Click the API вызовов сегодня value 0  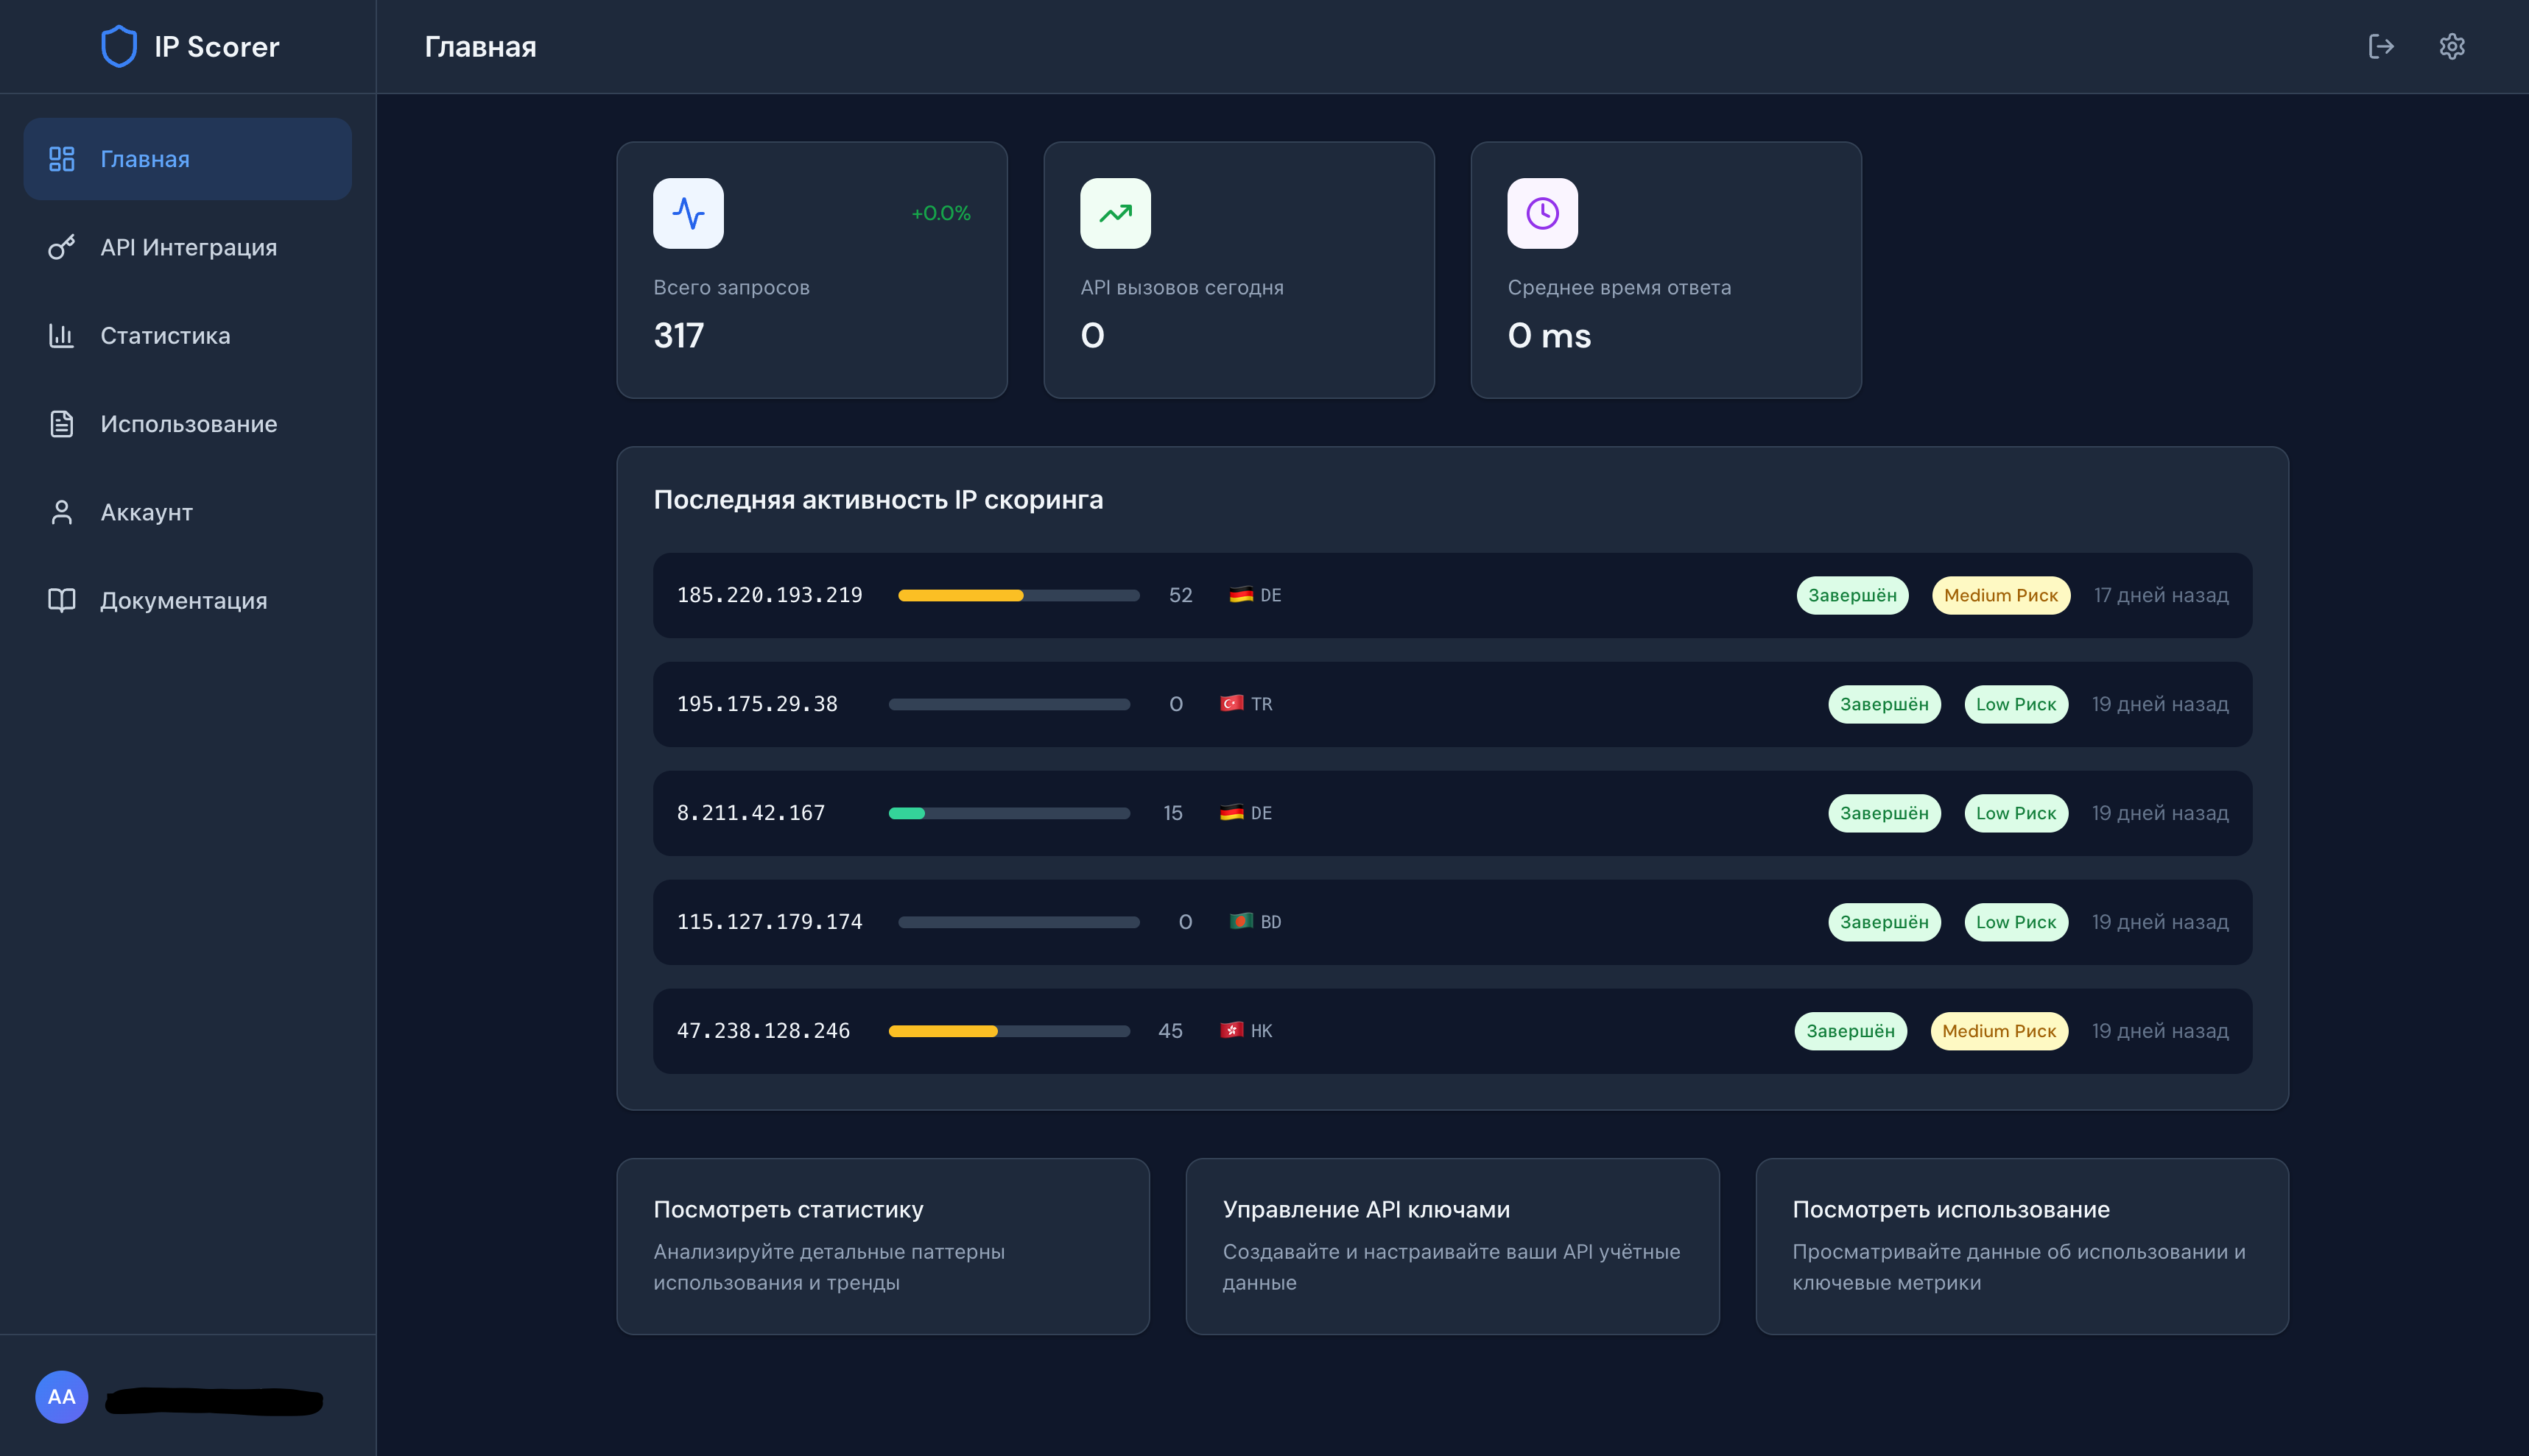point(1092,335)
